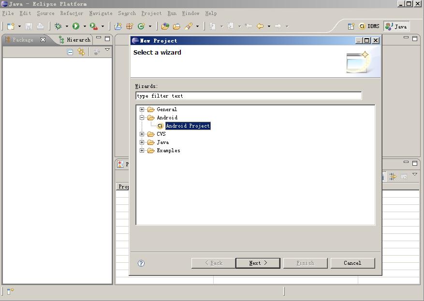Image resolution: width=424 pixels, height=301 pixels.
Task: Open the Source menu
Action: point(45,13)
